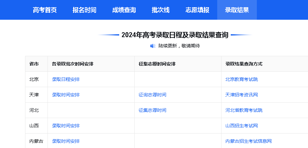Select the 批次线 menu item
The width and height of the screenshot is (308, 148).
tap(161, 10)
